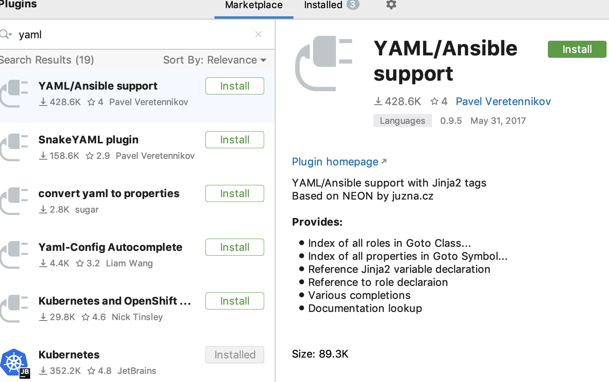Image resolution: width=609 pixels, height=382 pixels.
Task: Click inside the yaml search field
Action: click(x=122, y=34)
